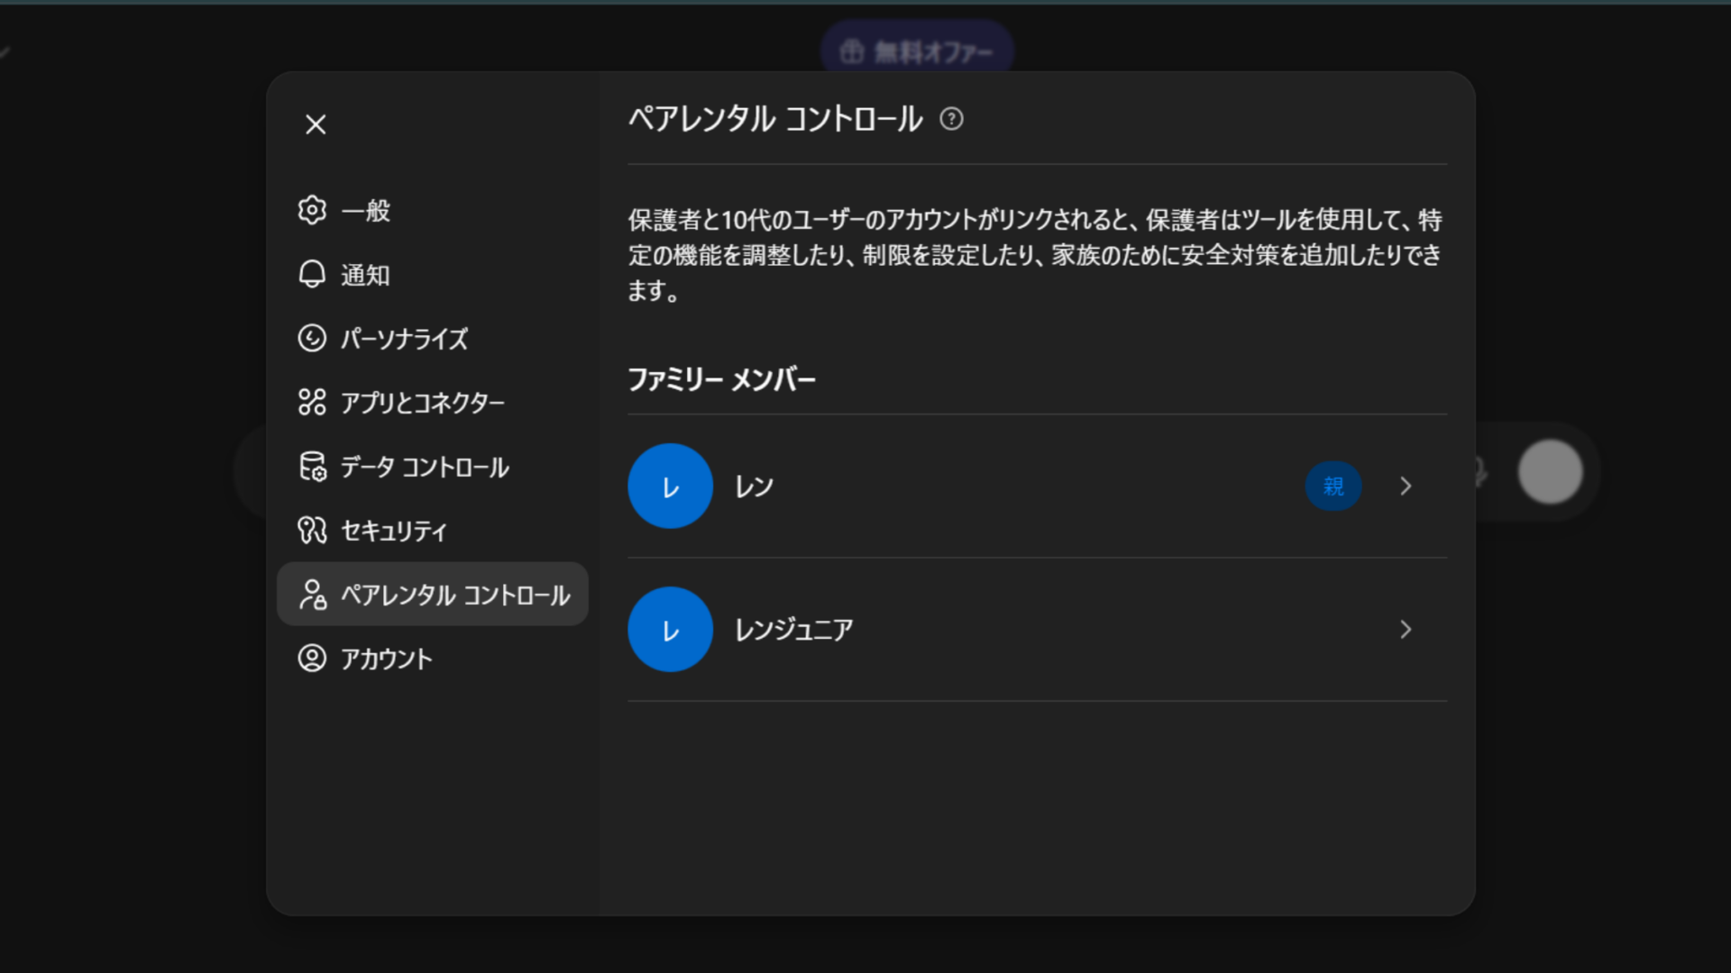
Task: Select the 一般 settings gear icon
Action: click(x=311, y=211)
